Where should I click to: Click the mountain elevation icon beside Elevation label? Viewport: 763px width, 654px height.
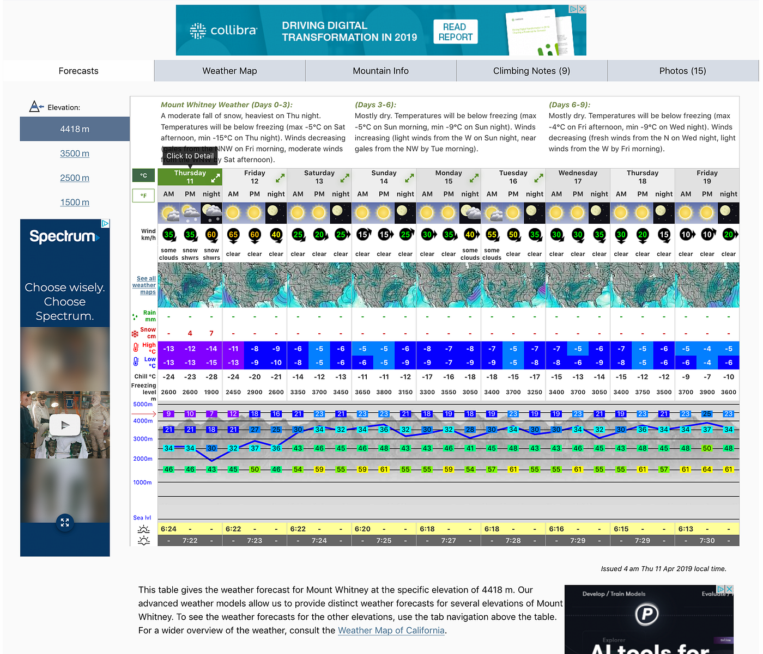(35, 106)
